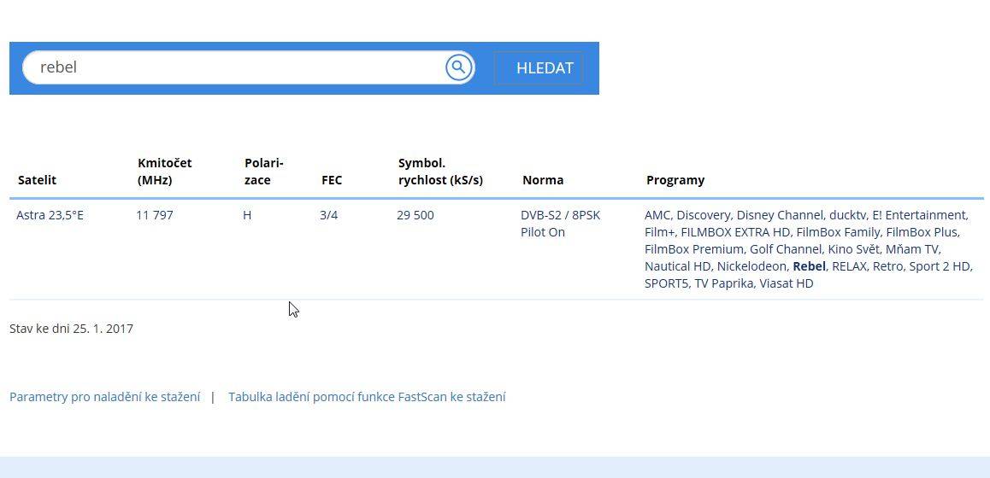Click 'FILMBOX EXTRA HD' in programs list
The width and height of the screenshot is (990, 478).
click(x=735, y=232)
